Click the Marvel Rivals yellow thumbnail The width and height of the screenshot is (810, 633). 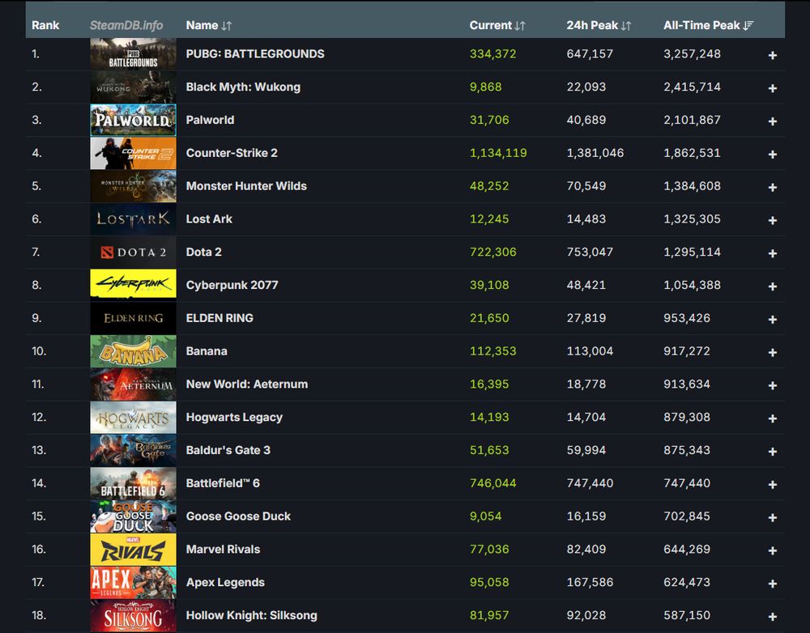pyautogui.click(x=134, y=550)
